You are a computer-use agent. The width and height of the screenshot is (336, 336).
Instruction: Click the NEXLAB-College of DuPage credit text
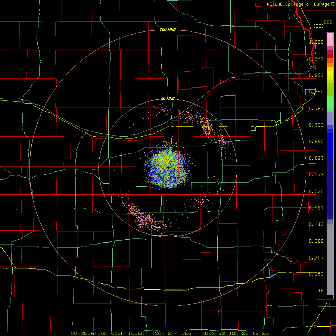300,4
